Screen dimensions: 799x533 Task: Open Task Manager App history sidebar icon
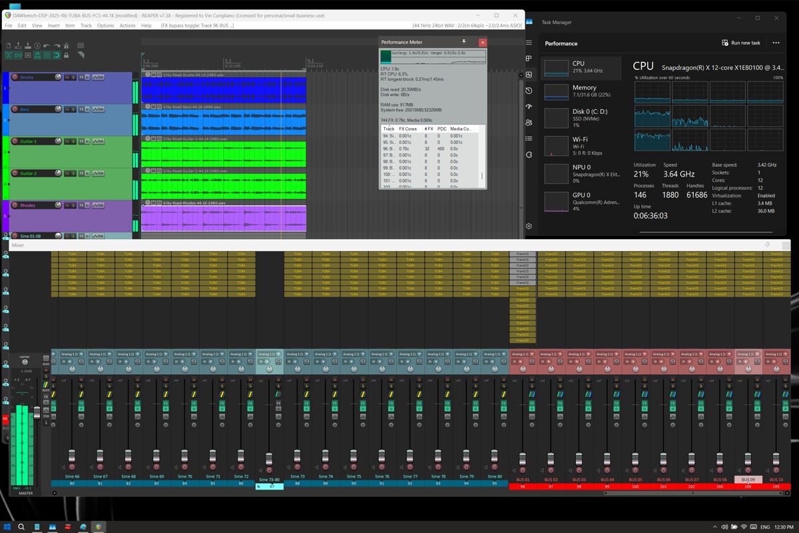pyautogui.click(x=529, y=91)
